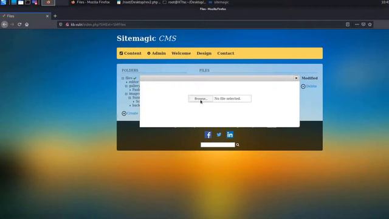Click the LinkedIn icon
Viewport: 389px width, 219px height.
click(230, 134)
